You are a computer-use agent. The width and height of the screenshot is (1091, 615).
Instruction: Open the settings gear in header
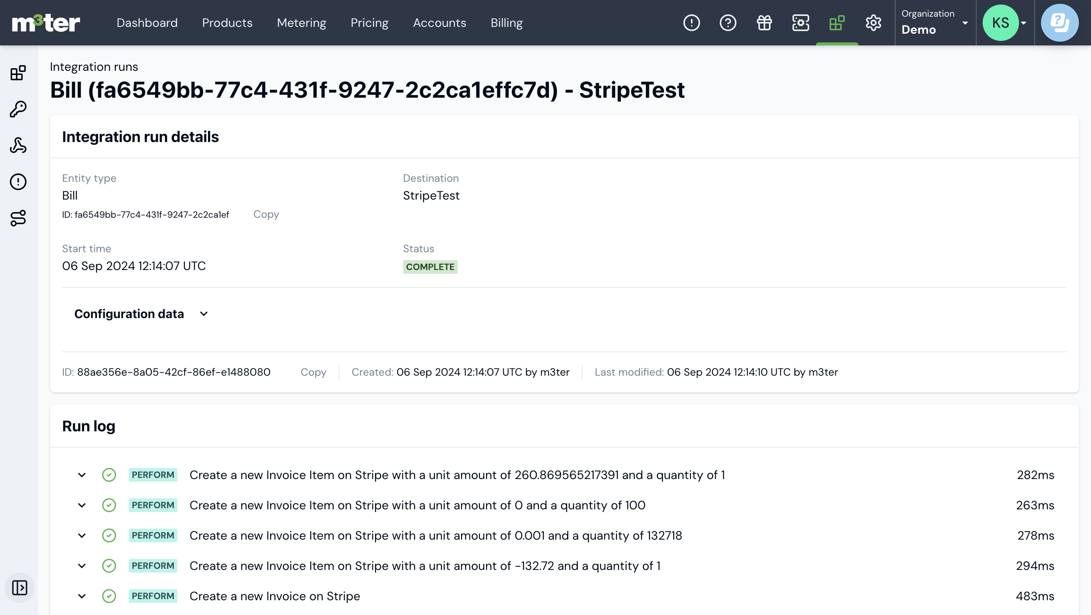pos(873,23)
